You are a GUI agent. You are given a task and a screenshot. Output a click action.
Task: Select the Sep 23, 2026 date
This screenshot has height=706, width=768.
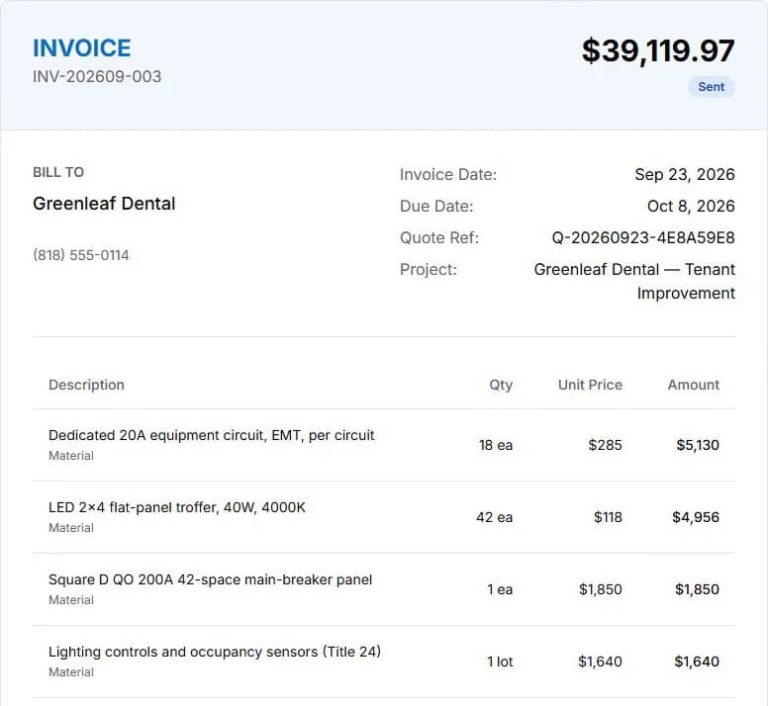[x=685, y=175]
